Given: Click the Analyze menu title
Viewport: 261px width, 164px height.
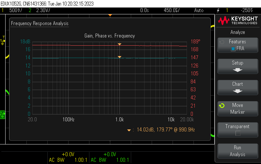Looking at the screenshot, I should pos(238,32).
